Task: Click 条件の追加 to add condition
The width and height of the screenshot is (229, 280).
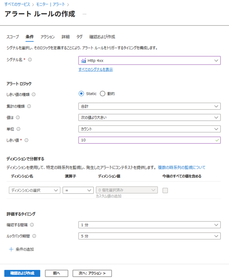Action: [x=22, y=249]
